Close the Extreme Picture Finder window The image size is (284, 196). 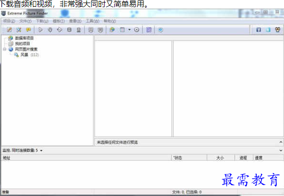click(277, 12)
